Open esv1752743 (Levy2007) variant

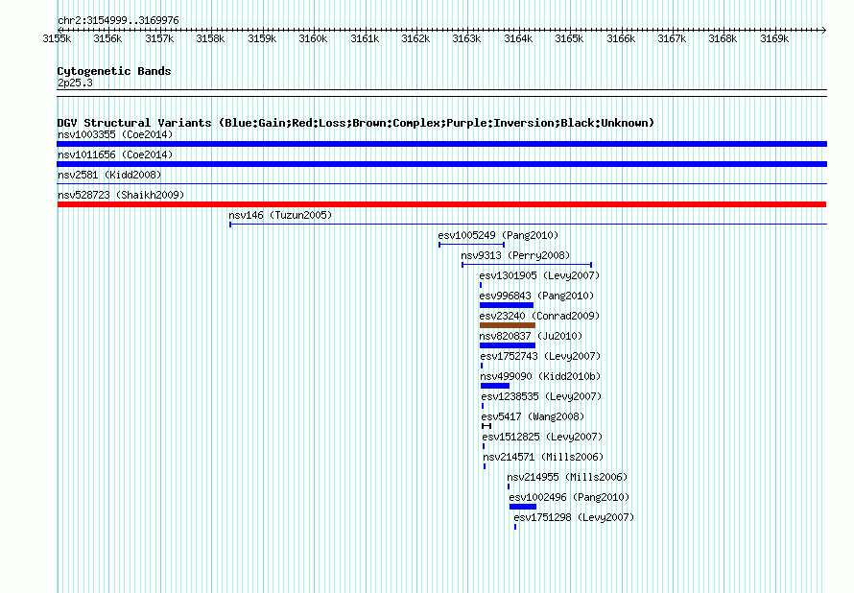[x=540, y=356]
